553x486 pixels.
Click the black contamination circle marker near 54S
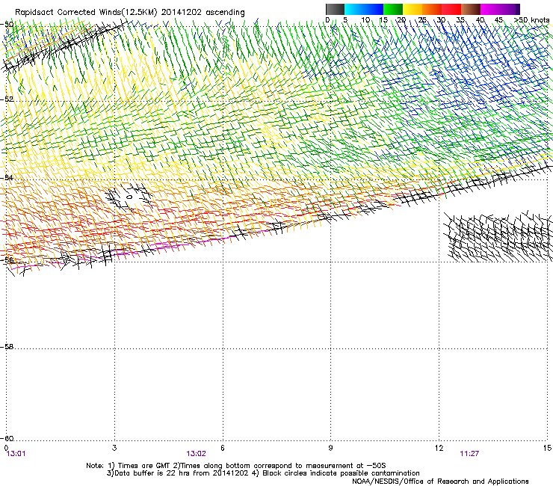coord(129,197)
